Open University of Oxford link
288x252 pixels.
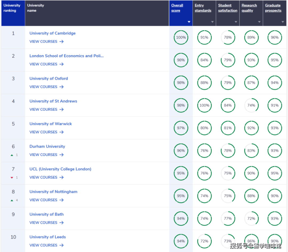(x=49, y=79)
